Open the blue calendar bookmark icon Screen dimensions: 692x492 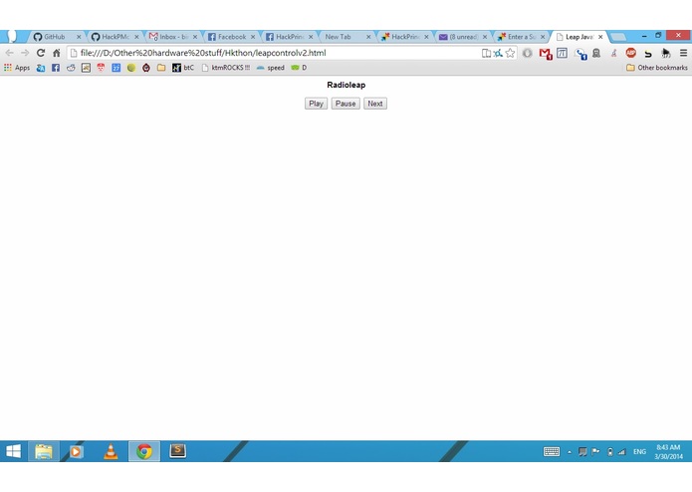pyautogui.click(x=116, y=68)
